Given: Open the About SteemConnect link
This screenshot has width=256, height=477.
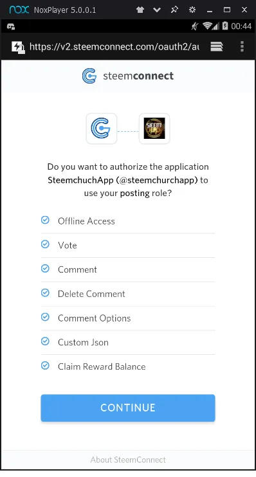Looking at the screenshot, I should point(128,460).
